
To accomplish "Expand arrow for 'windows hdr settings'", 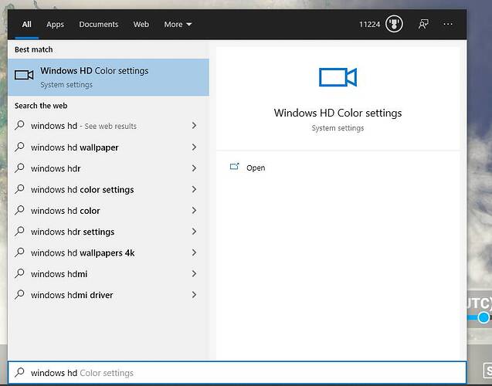I will point(194,232).
